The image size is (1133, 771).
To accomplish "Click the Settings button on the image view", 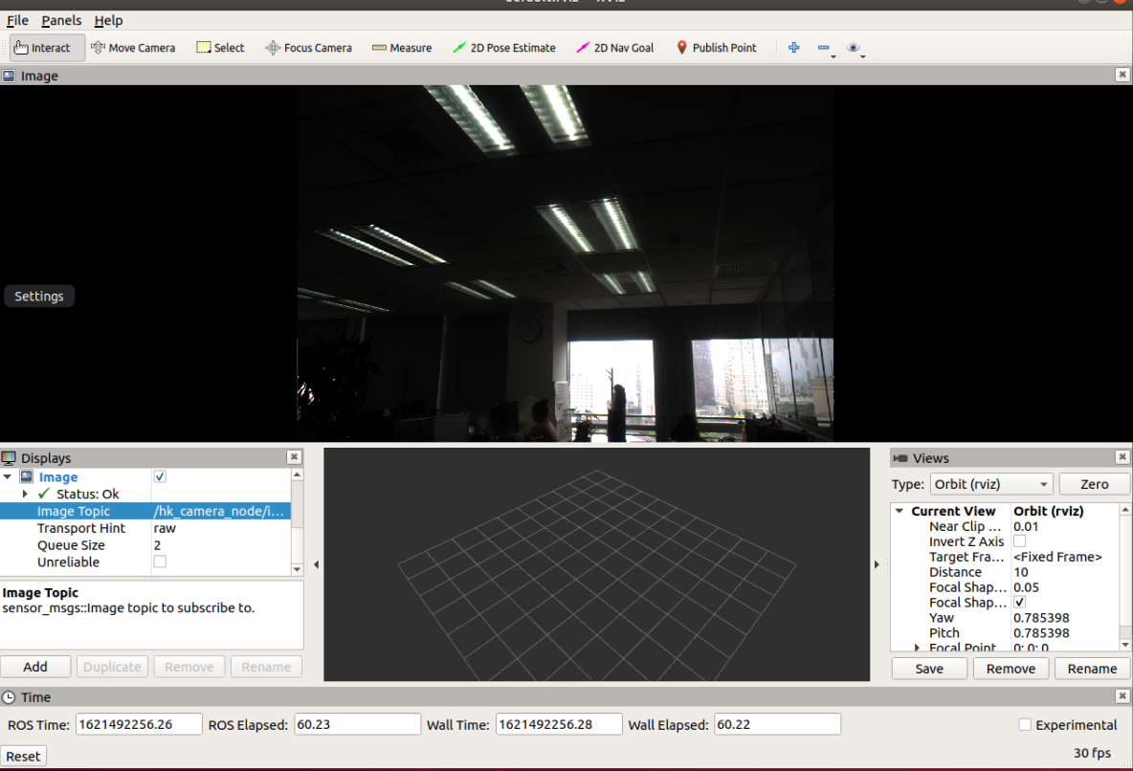I will click(38, 296).
